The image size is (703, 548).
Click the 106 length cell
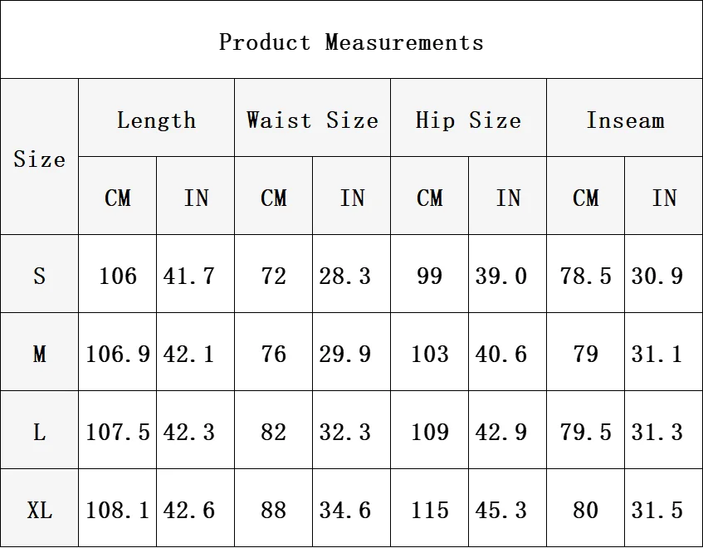pyautogui.click(x=117, y=275)
